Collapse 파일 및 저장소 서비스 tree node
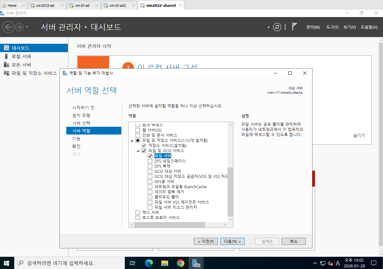 132,141
